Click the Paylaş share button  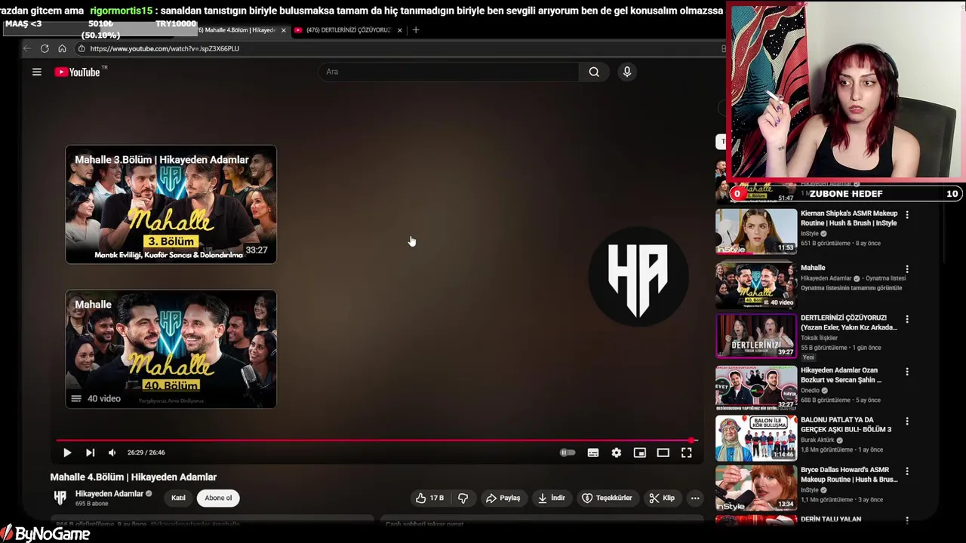click(x=503, y=498)
